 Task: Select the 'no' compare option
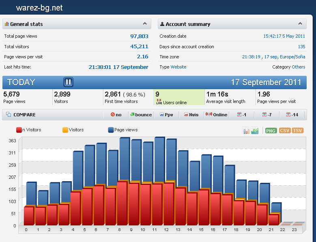116,115
